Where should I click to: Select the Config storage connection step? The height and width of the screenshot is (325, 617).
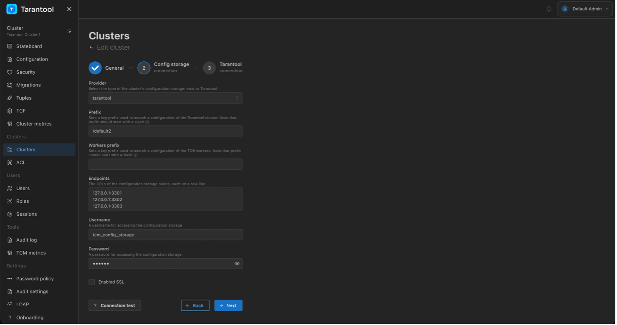coord(163,68)
